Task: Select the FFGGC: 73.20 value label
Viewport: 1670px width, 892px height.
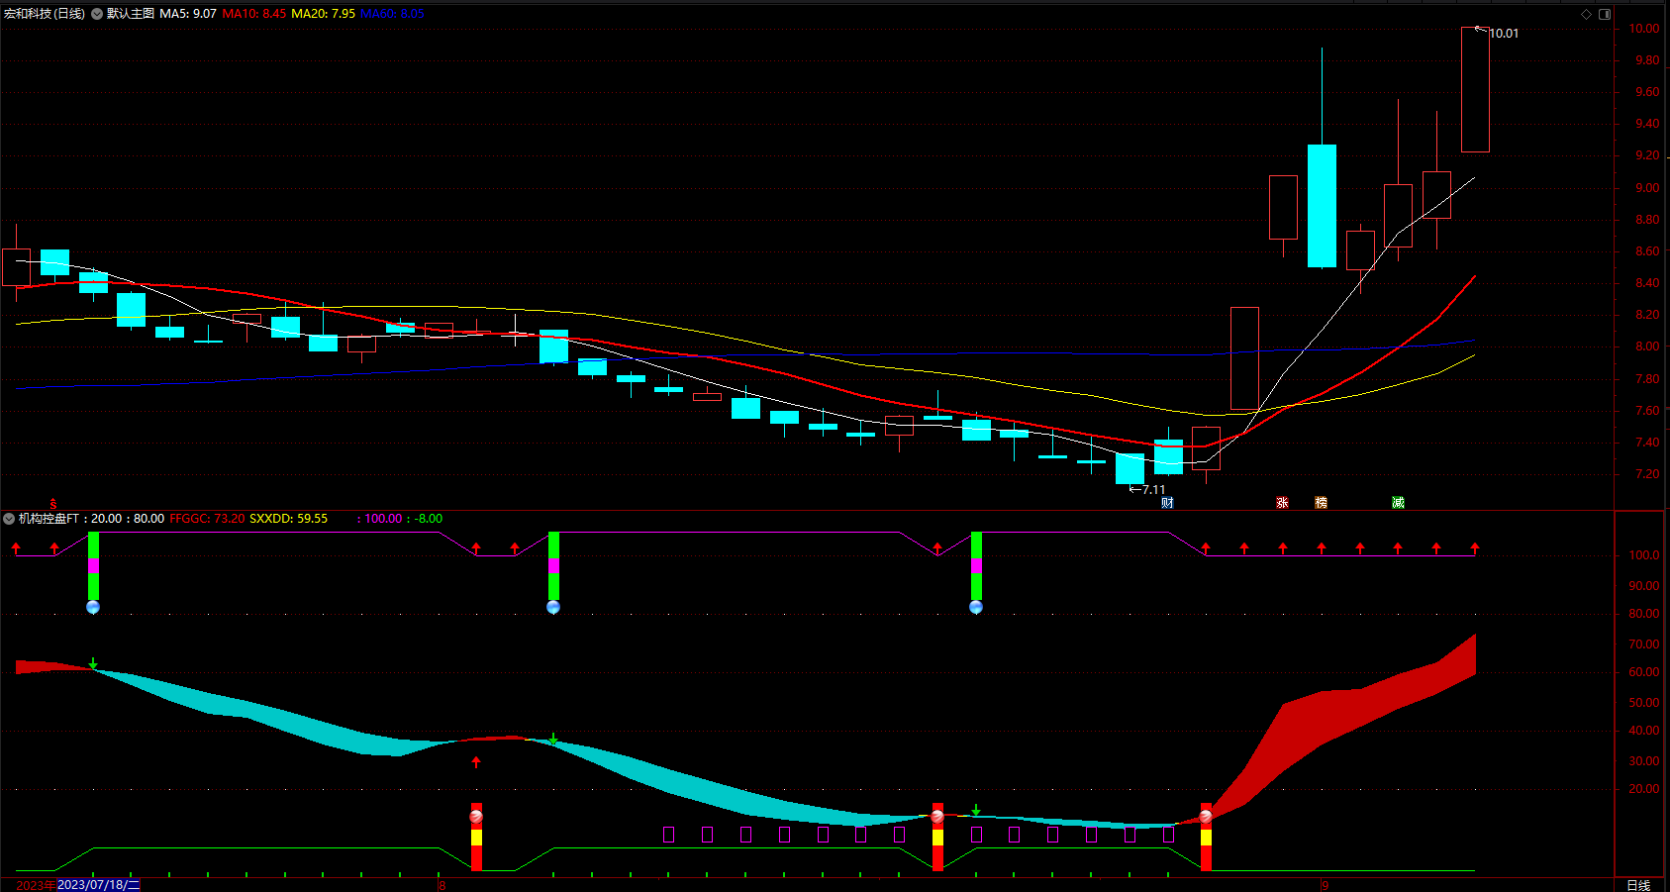Action: tap(207, 519)
